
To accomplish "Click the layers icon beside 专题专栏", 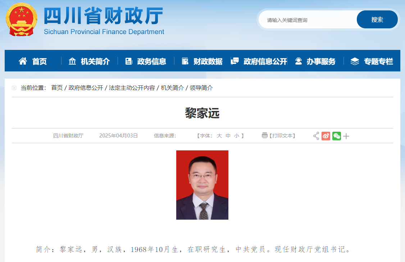I will (x=355, y=61).
